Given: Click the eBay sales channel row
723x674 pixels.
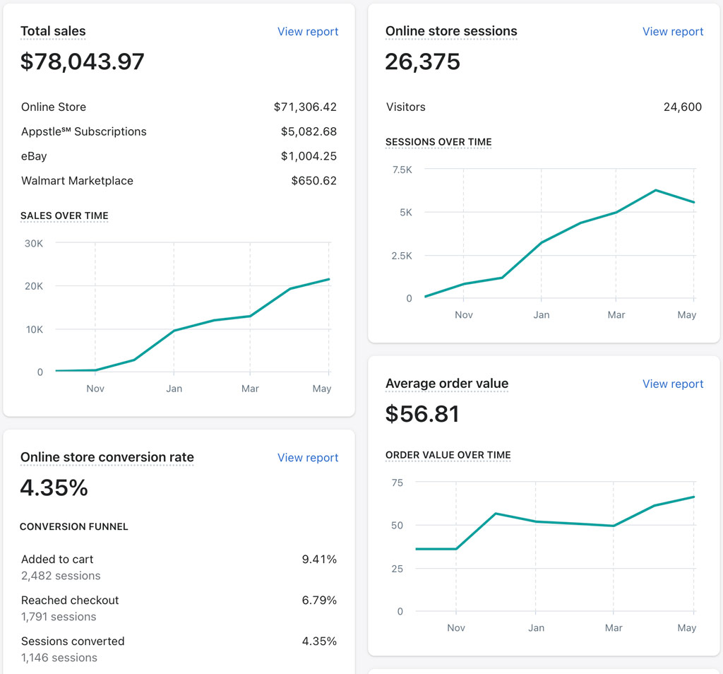Looking at the screenshot, I should click(179, 156).
